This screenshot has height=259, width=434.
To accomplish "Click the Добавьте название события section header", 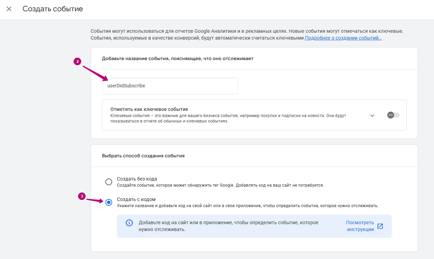I will click(x=177, y=58).
